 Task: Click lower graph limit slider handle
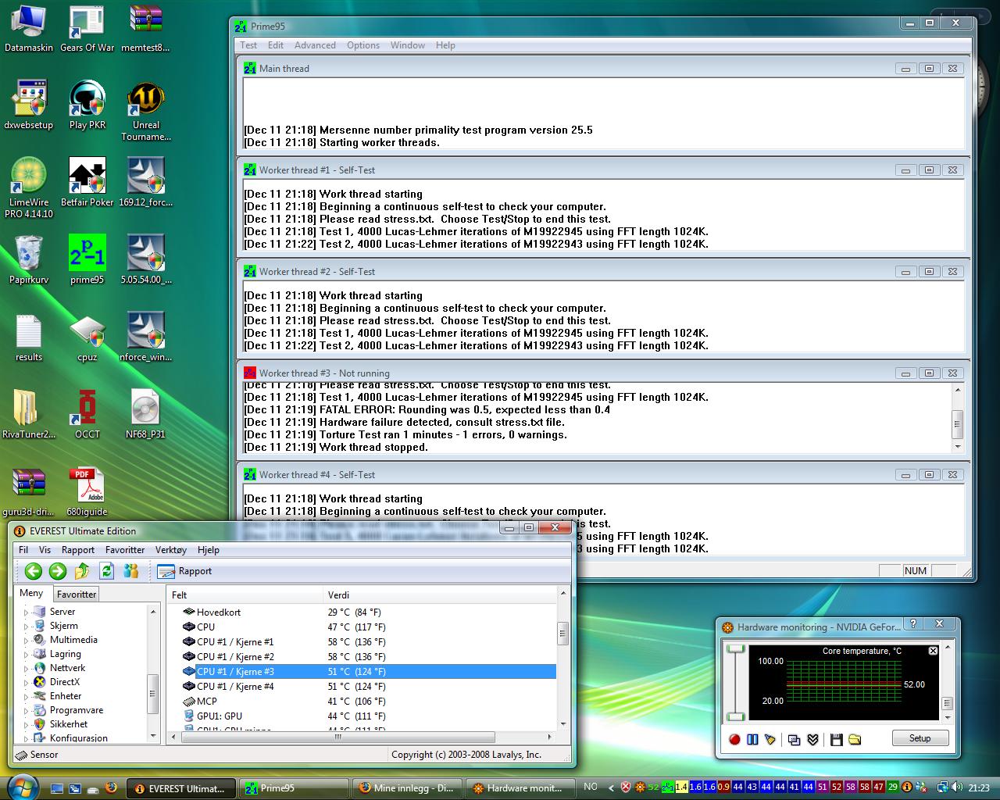tap(736, 716)
